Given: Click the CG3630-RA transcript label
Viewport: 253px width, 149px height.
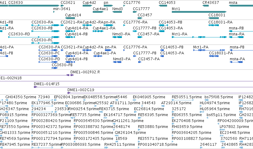Looking at the screenshot, I should 43,22.
